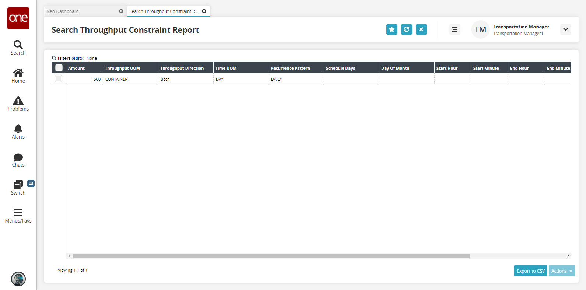The height and width of the screenshot is (290, 586).
Task: Open the Chats panel
Action: click(x=18, y=160)
